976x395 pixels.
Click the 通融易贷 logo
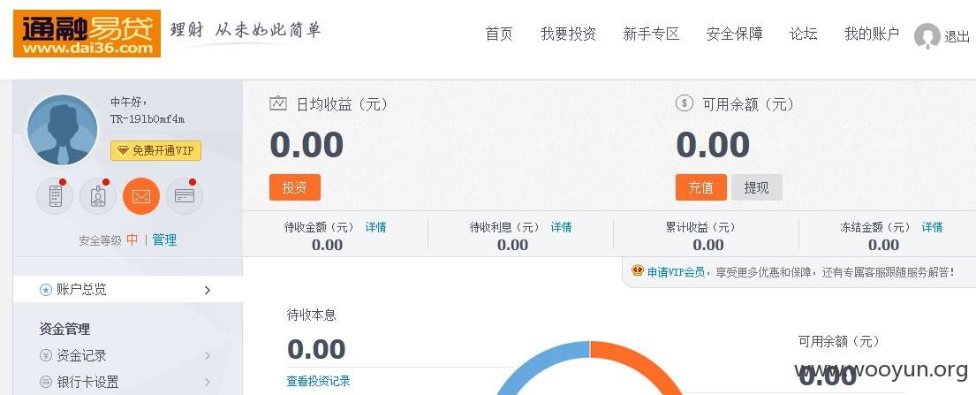click(x=87, y=34)
